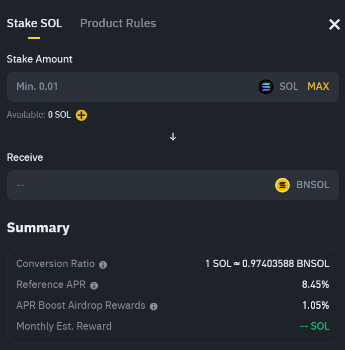The image size is (345, 350).
Task: Click the BNSOL currency label
Action: click(x=313, y=185)
